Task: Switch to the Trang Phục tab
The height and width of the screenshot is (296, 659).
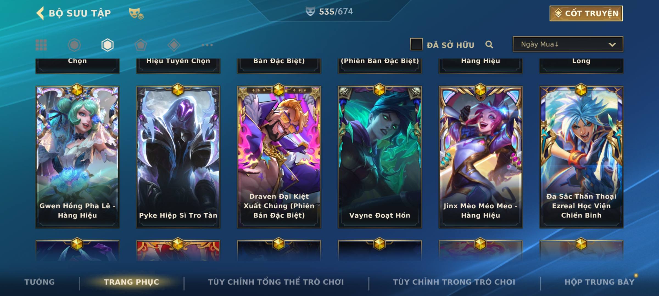Action: pyautogui.click(x=131, y=282)
